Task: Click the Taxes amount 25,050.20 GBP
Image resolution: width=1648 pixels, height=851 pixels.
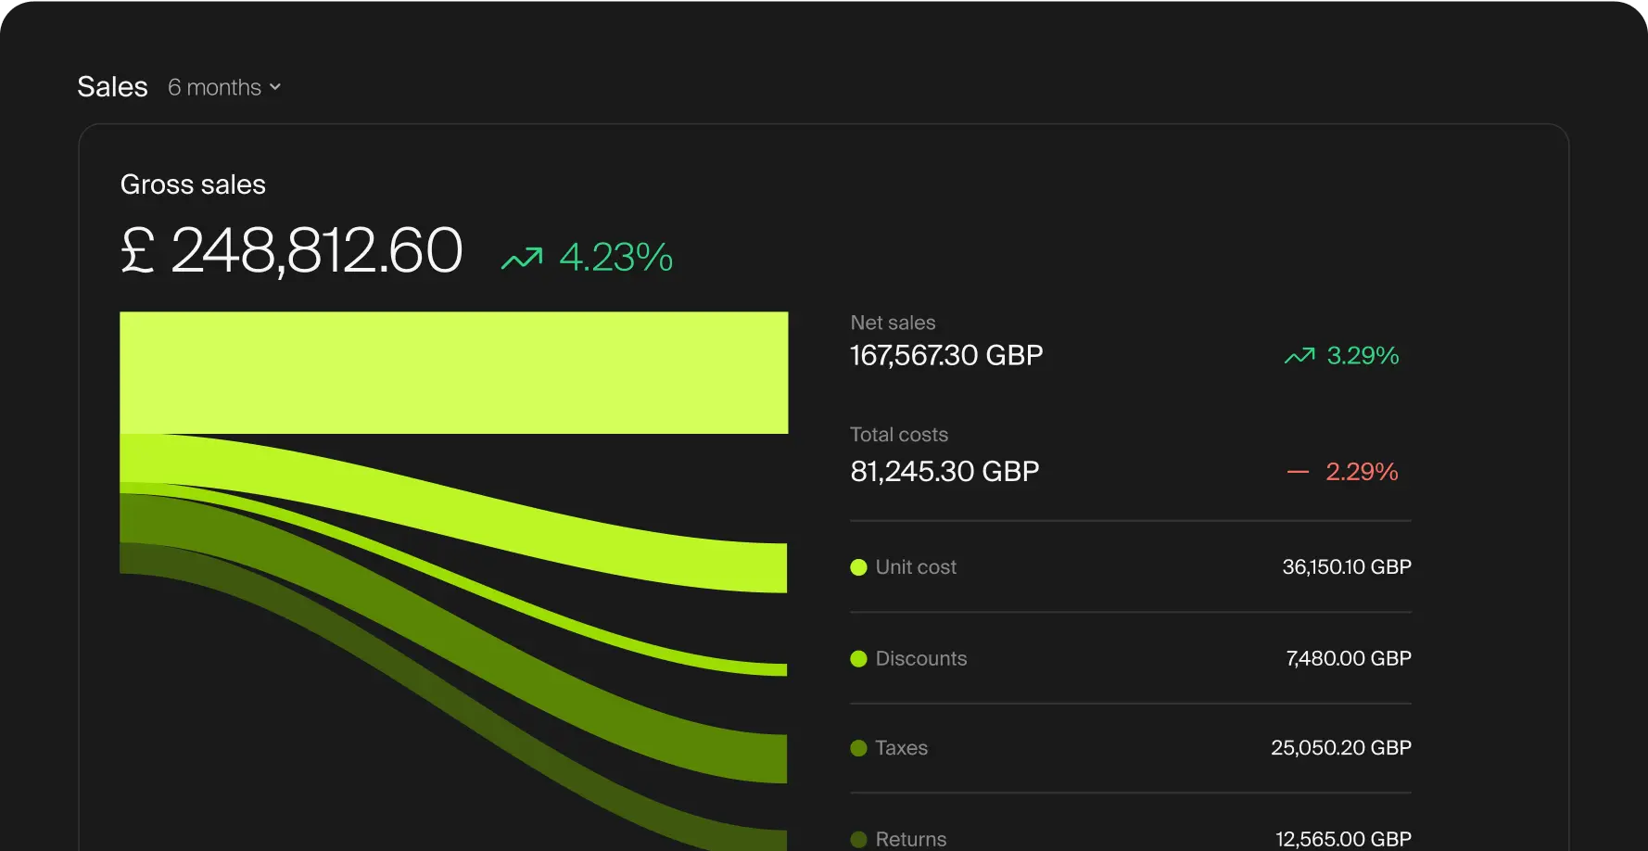Action: tap(1340, 748)
